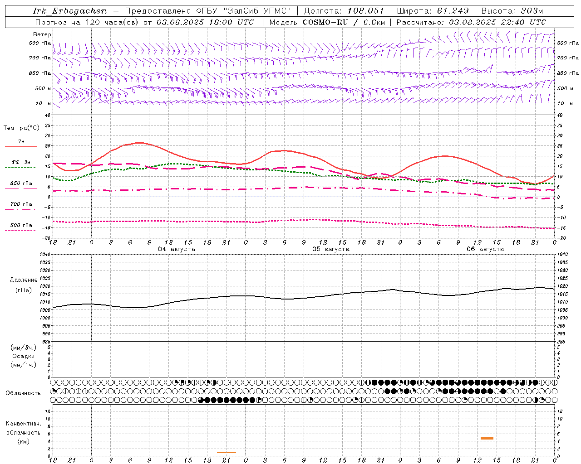Click the 'Облачность' cloud cover label

pos(23,393)
